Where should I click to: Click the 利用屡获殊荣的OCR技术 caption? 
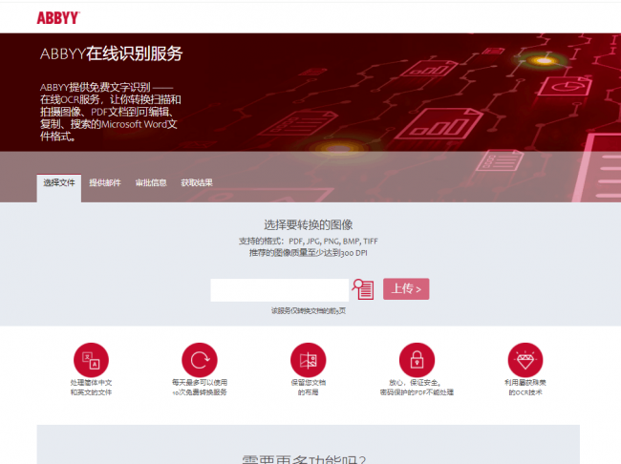coord(525,388)
